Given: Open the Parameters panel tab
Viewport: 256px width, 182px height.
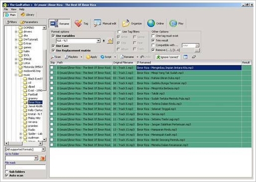Looking at the screenshot, I should (29, 22).
